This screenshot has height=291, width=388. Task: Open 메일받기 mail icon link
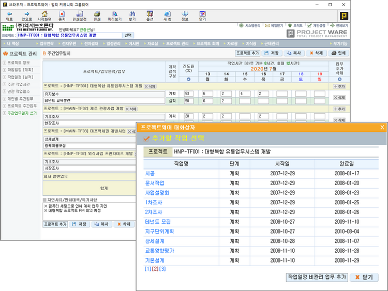[x=274, y=25]
